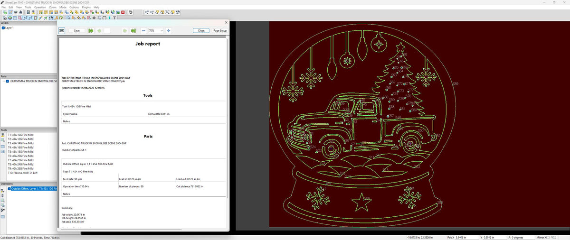Go to first page of the job report
The width and height of the screenshot is (570, 240).
(90, 30)
